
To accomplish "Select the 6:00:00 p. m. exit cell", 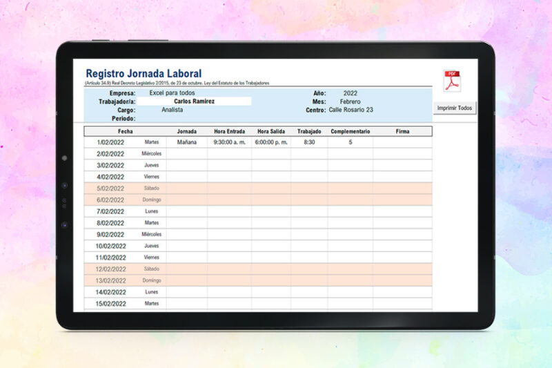I will [271, 142].
